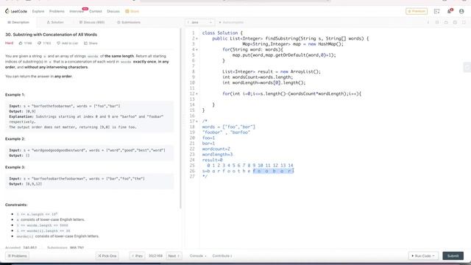
Task: Collapse code fold at line 12
Action: (x=196, y=93)
